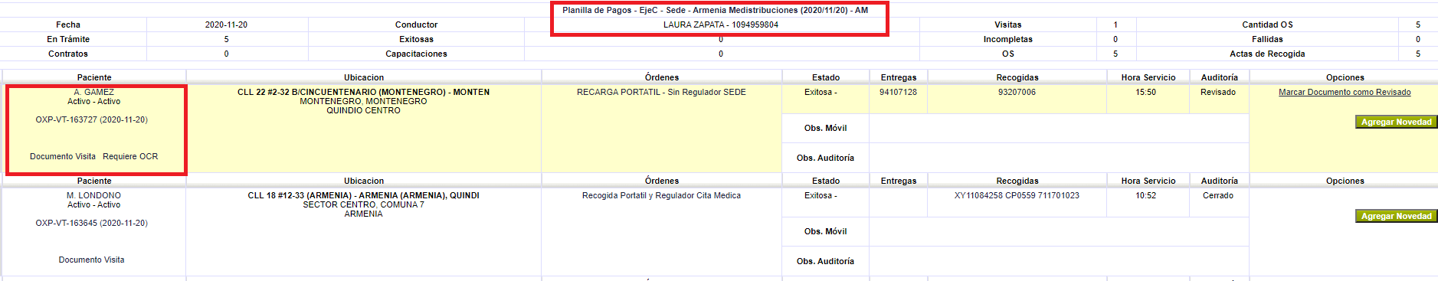Click address CLL 22 #2-32 B/CINCUENTENARIO
Image resolution: width=1438 pixels, height=281 pixels.
pos(363,92)
